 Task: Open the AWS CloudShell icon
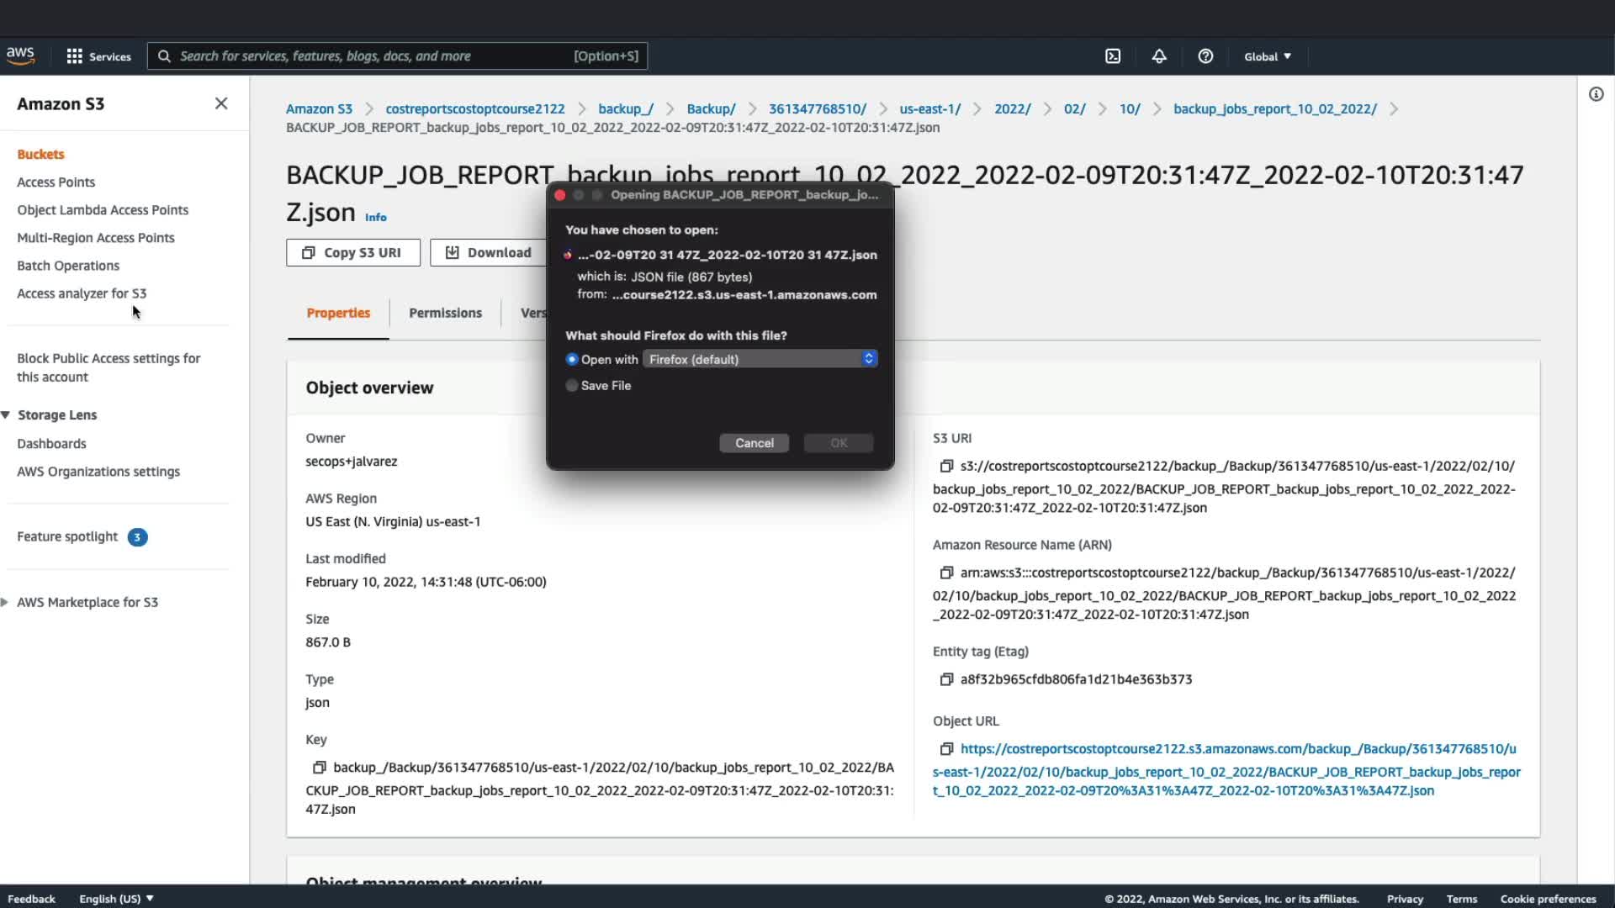pos(1113,56)
